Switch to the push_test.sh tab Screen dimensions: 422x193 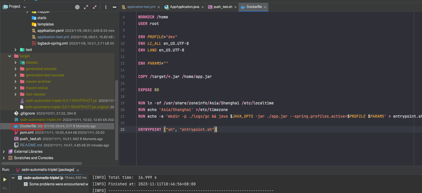(223, 7)
